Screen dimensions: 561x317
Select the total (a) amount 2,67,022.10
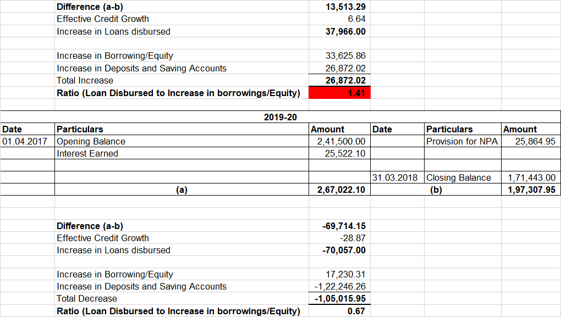339,190
